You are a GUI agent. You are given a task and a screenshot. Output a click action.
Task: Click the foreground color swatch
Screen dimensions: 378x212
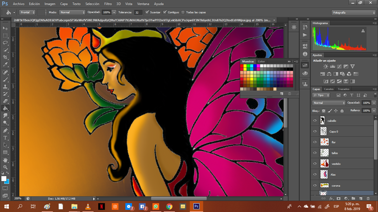(x=4, y=179)
